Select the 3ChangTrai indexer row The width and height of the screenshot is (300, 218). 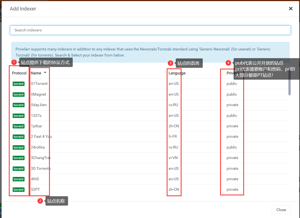tap(40, 158)
